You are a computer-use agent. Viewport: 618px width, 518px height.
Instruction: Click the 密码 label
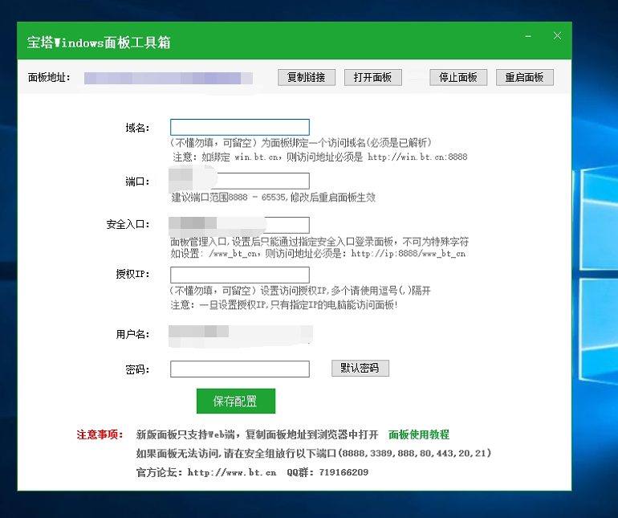point(137,369)
